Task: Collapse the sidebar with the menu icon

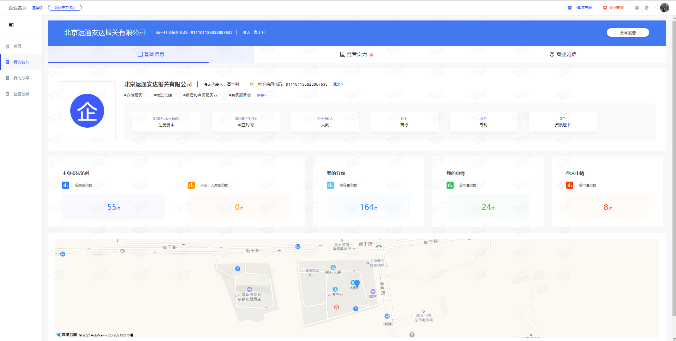Action: (x=11, y=25)
